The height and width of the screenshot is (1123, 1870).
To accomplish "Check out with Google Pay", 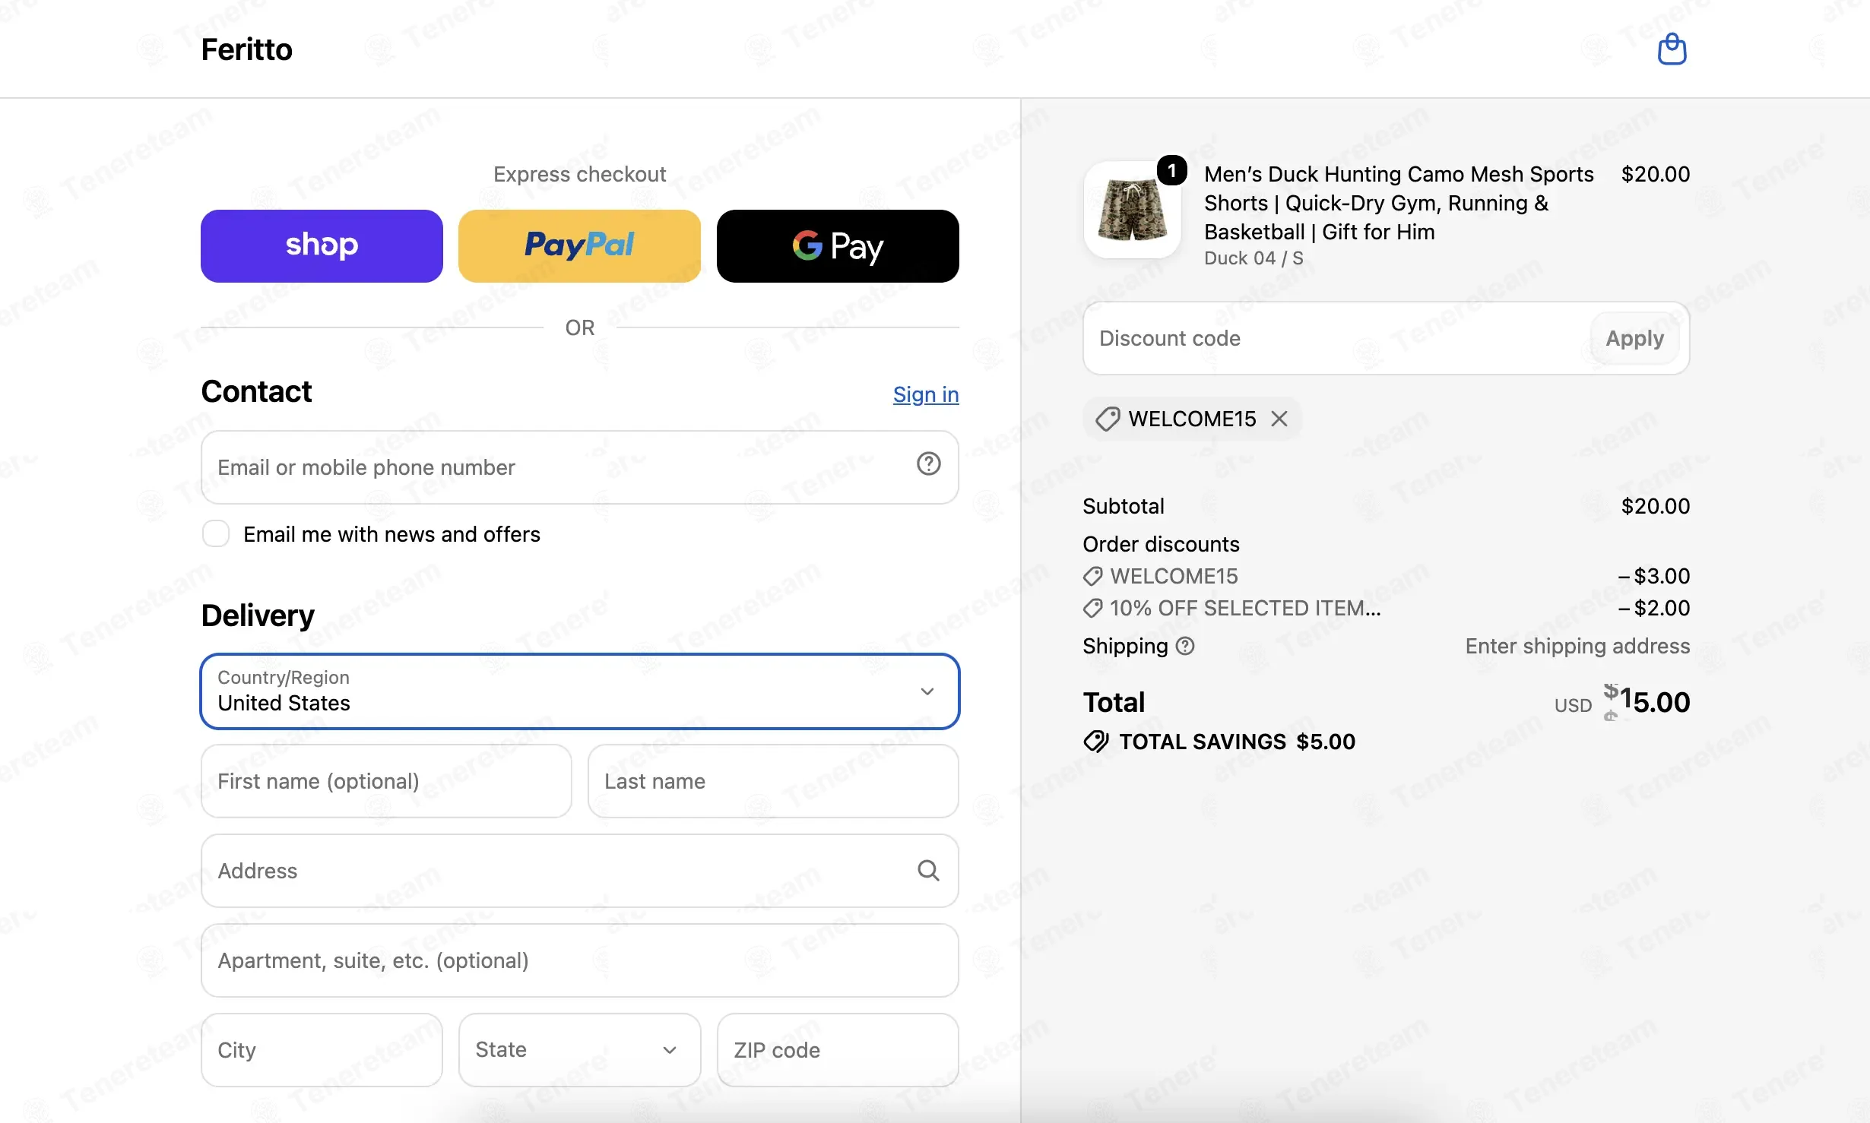I will 838,246.
